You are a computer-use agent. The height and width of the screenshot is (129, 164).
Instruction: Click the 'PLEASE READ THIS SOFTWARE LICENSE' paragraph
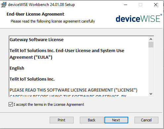(x=74, y=90)
